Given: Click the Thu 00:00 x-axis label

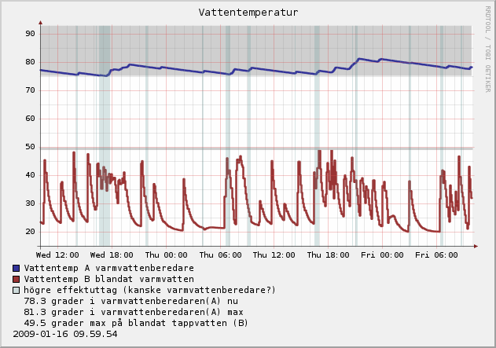Looking at the screenshot, I should [166, 255].
